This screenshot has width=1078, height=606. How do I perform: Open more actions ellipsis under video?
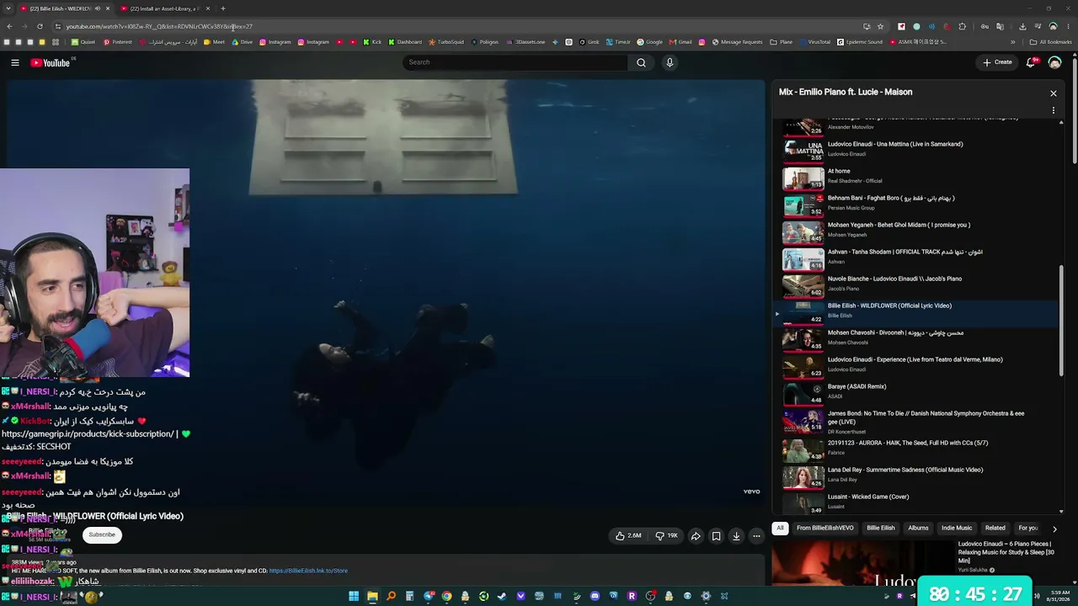coord(756,536)
